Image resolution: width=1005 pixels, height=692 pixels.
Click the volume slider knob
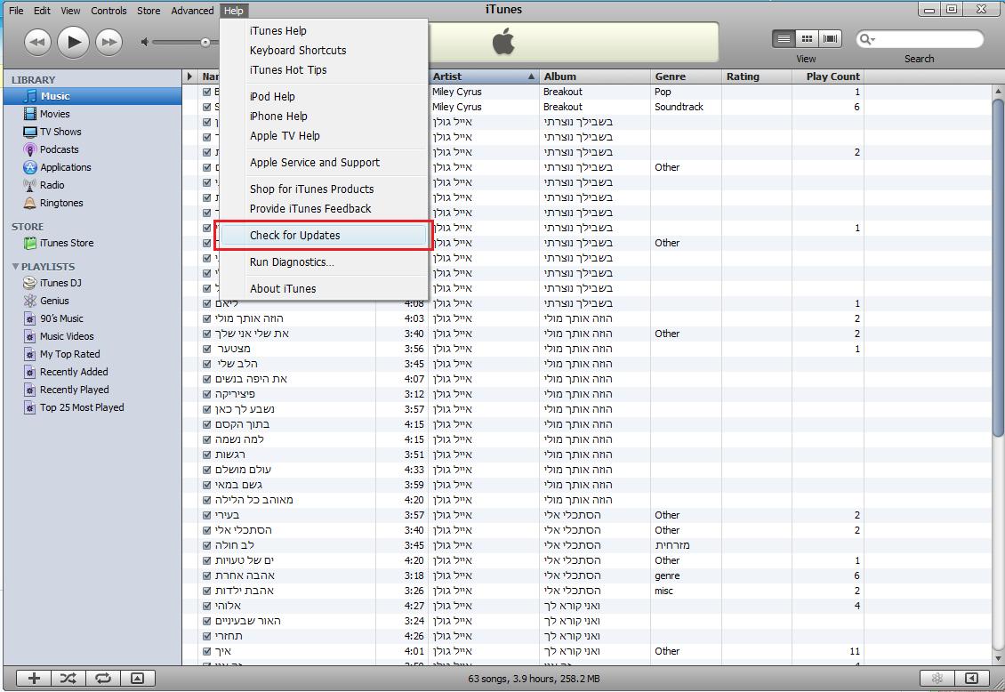point(205,42)
